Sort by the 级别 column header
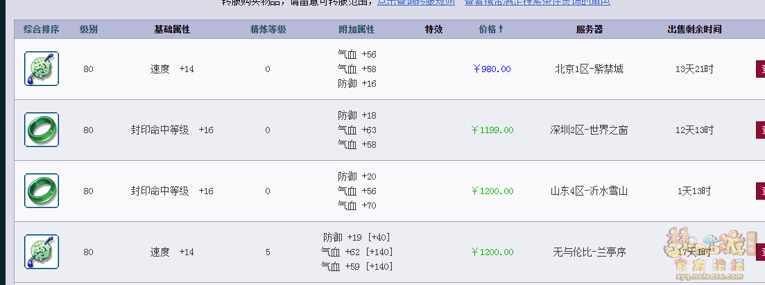The height and width of the screenshot is (285, 765). (x=88, y=29)
